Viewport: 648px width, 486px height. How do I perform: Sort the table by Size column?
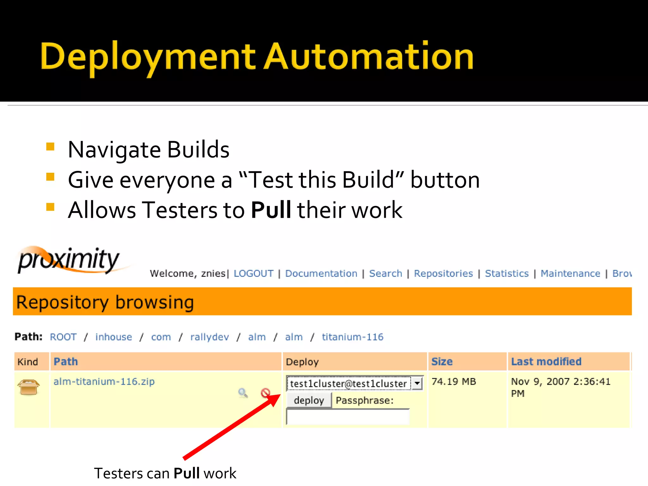(x=442, y=361)
